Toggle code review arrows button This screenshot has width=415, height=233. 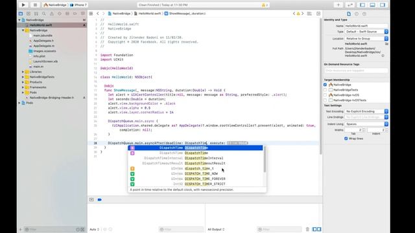coord(350,5)
